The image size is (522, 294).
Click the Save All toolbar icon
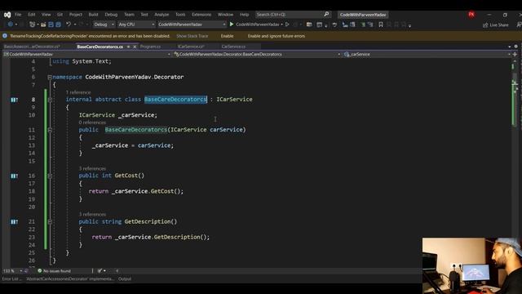pyautogui.click(x=58, y=24)
